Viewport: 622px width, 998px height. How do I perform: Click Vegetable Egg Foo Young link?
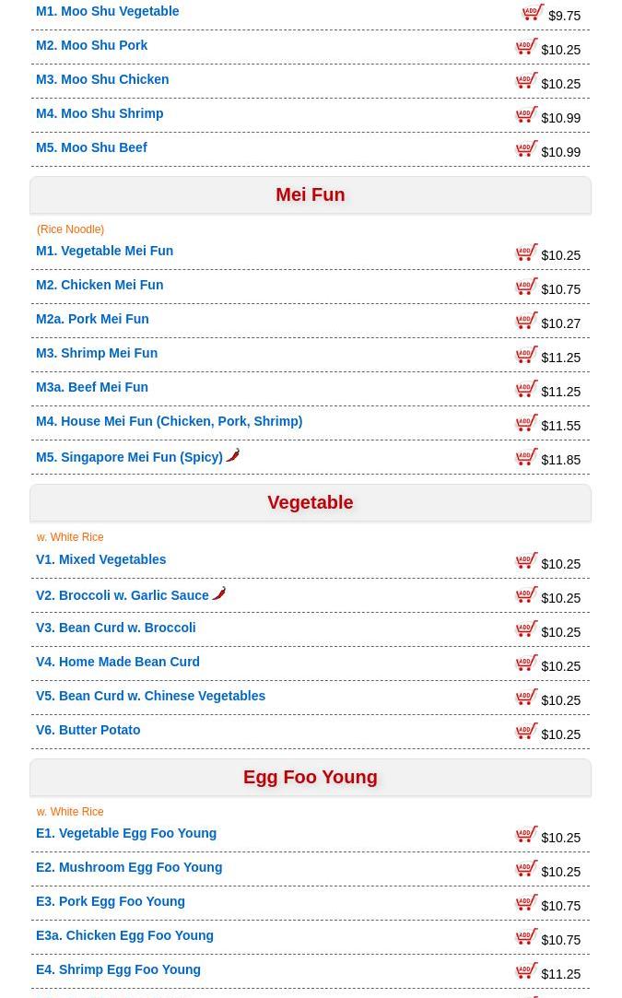[126, 833]
